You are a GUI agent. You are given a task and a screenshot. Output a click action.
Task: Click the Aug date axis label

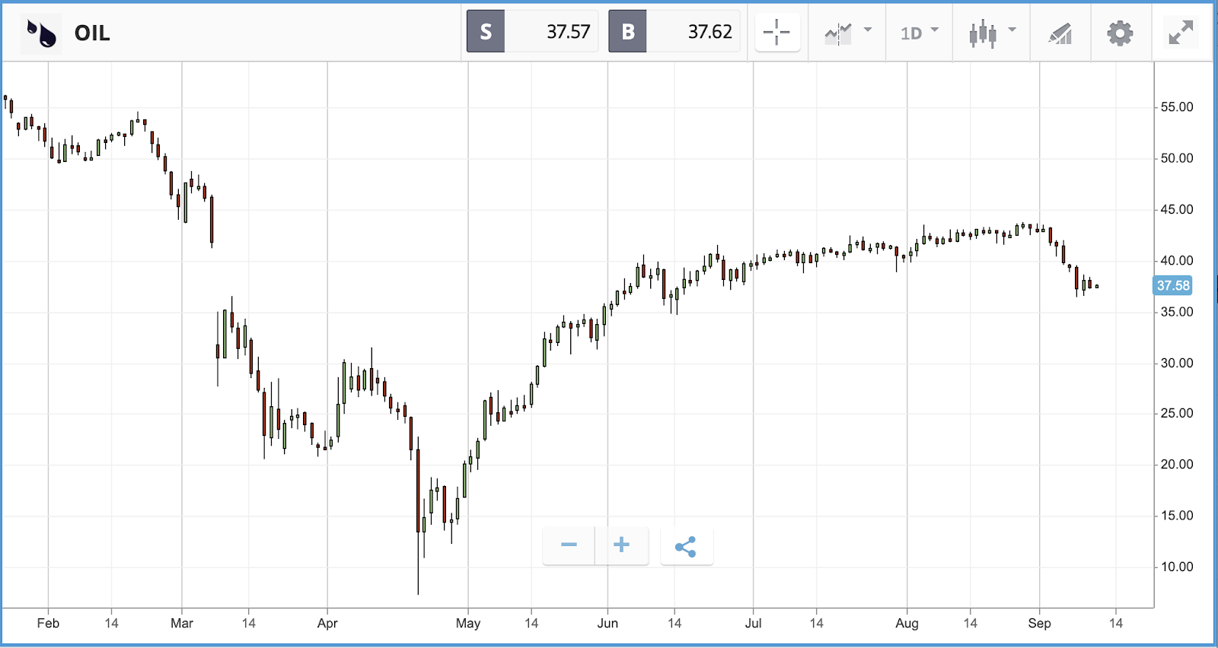click(907, 623)
